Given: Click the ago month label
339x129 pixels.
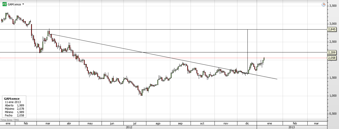Looking at the screenshot, I should (x=158, y=124).
